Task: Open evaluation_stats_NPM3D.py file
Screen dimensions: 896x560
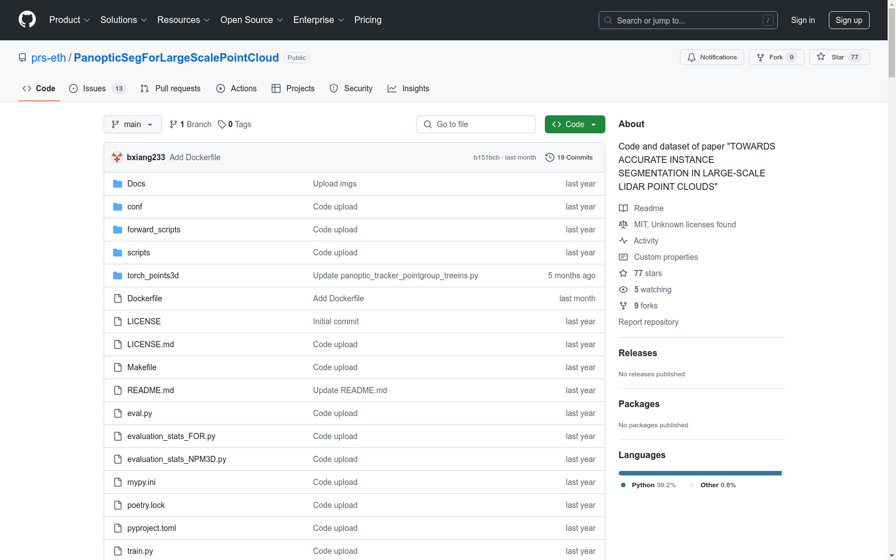Action: [177, 459]
